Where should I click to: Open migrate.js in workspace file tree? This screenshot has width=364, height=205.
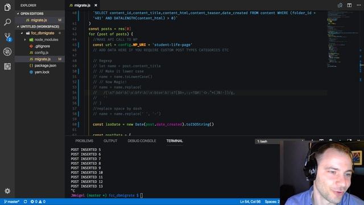(40, 59)
